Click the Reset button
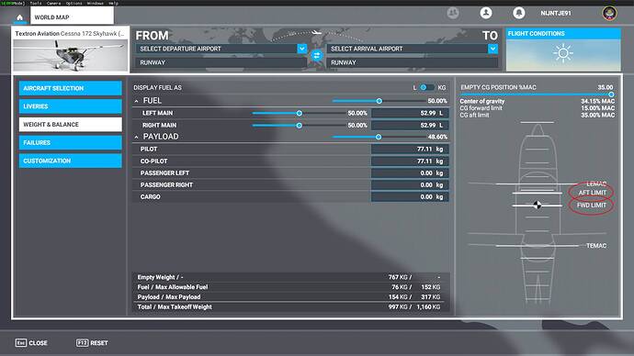 point(92,342)
